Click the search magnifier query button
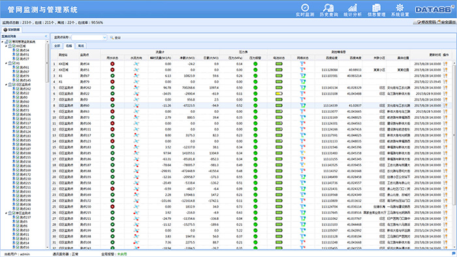Screen dimensions: 457x257 (x=115, y=38)
